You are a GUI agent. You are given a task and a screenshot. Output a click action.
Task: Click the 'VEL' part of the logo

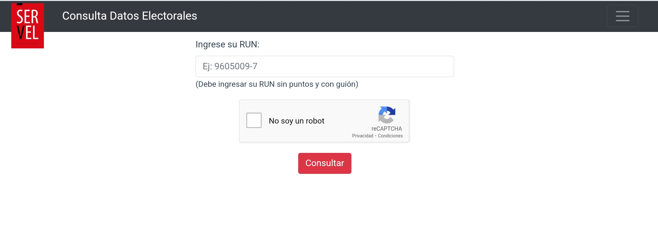click(x=27, y=33)
